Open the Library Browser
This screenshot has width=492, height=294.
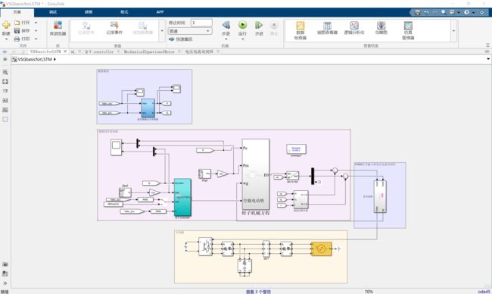pos(58,28)
